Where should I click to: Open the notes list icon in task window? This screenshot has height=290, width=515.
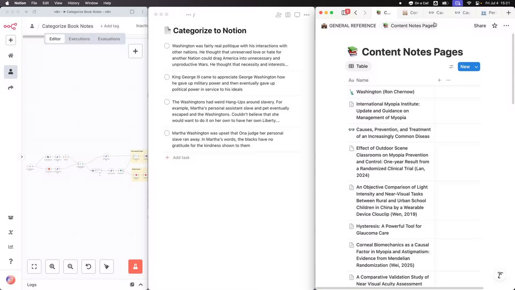tap(288, 15)
